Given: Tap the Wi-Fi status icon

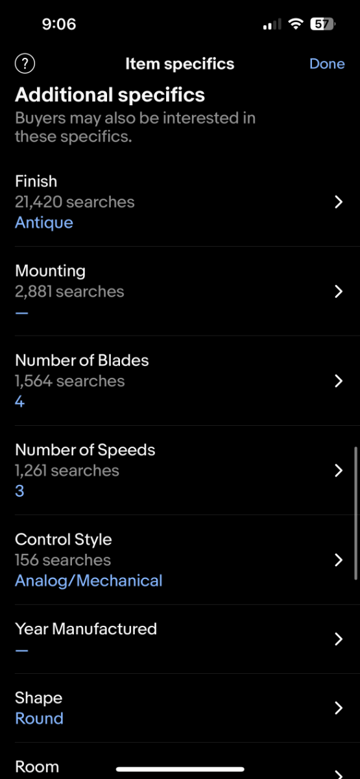Looking at the screenshot, I should click(296, 25).
